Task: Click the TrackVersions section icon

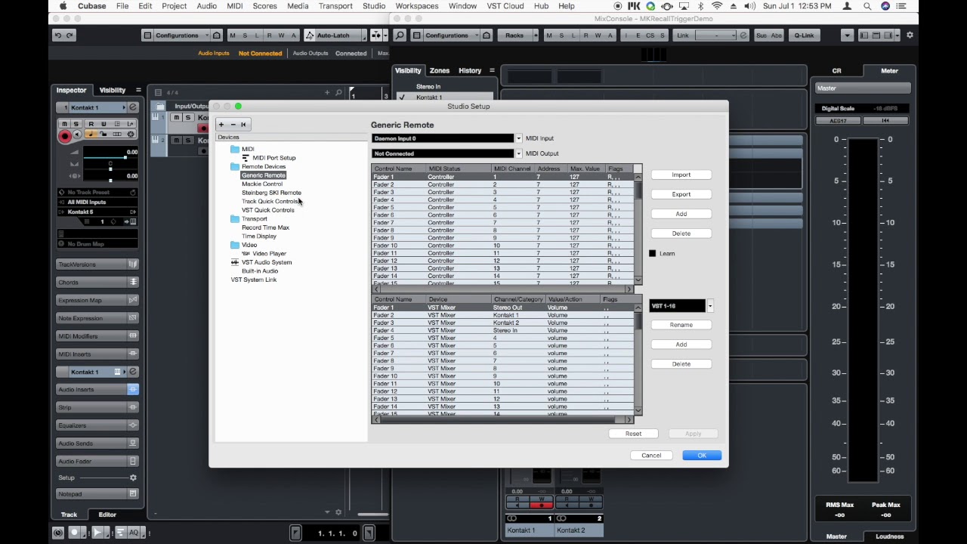Action: (x=133, y=264)
